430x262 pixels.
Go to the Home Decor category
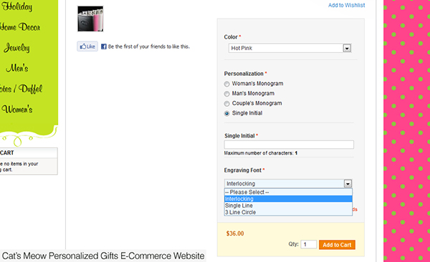click(20, 27)
